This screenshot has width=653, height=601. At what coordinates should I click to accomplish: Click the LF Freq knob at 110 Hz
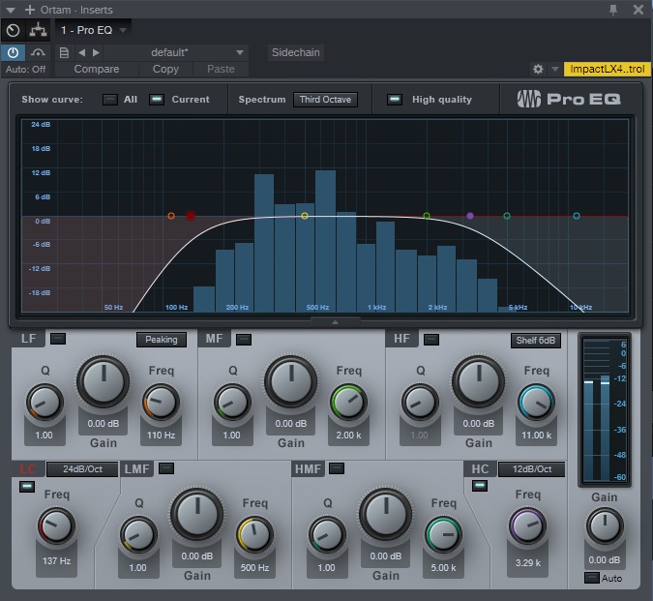[x=161, y=403]
